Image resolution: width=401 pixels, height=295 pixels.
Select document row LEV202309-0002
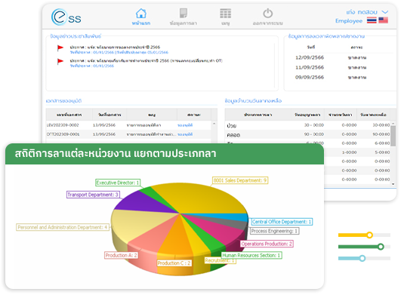tap(128, 125)
